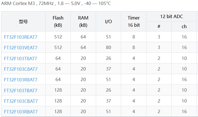Select the FT32F103C8AT7 model link

click(x=21, y=69)
